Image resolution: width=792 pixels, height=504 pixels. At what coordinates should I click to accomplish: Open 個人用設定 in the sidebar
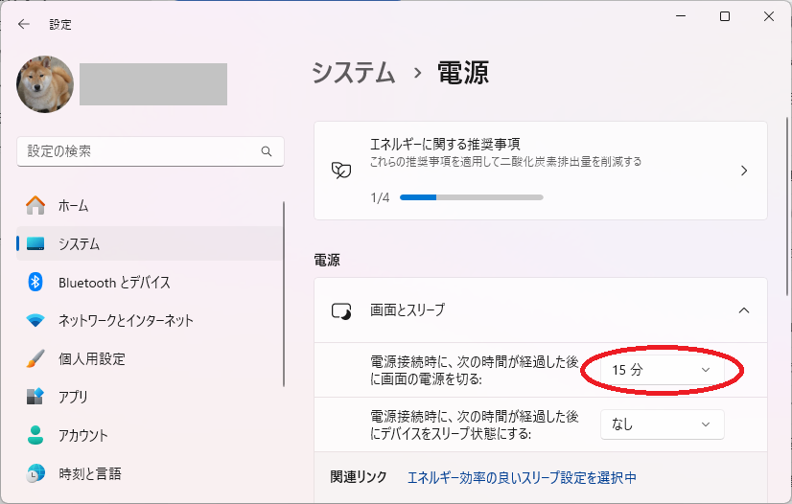click(150, 358)
